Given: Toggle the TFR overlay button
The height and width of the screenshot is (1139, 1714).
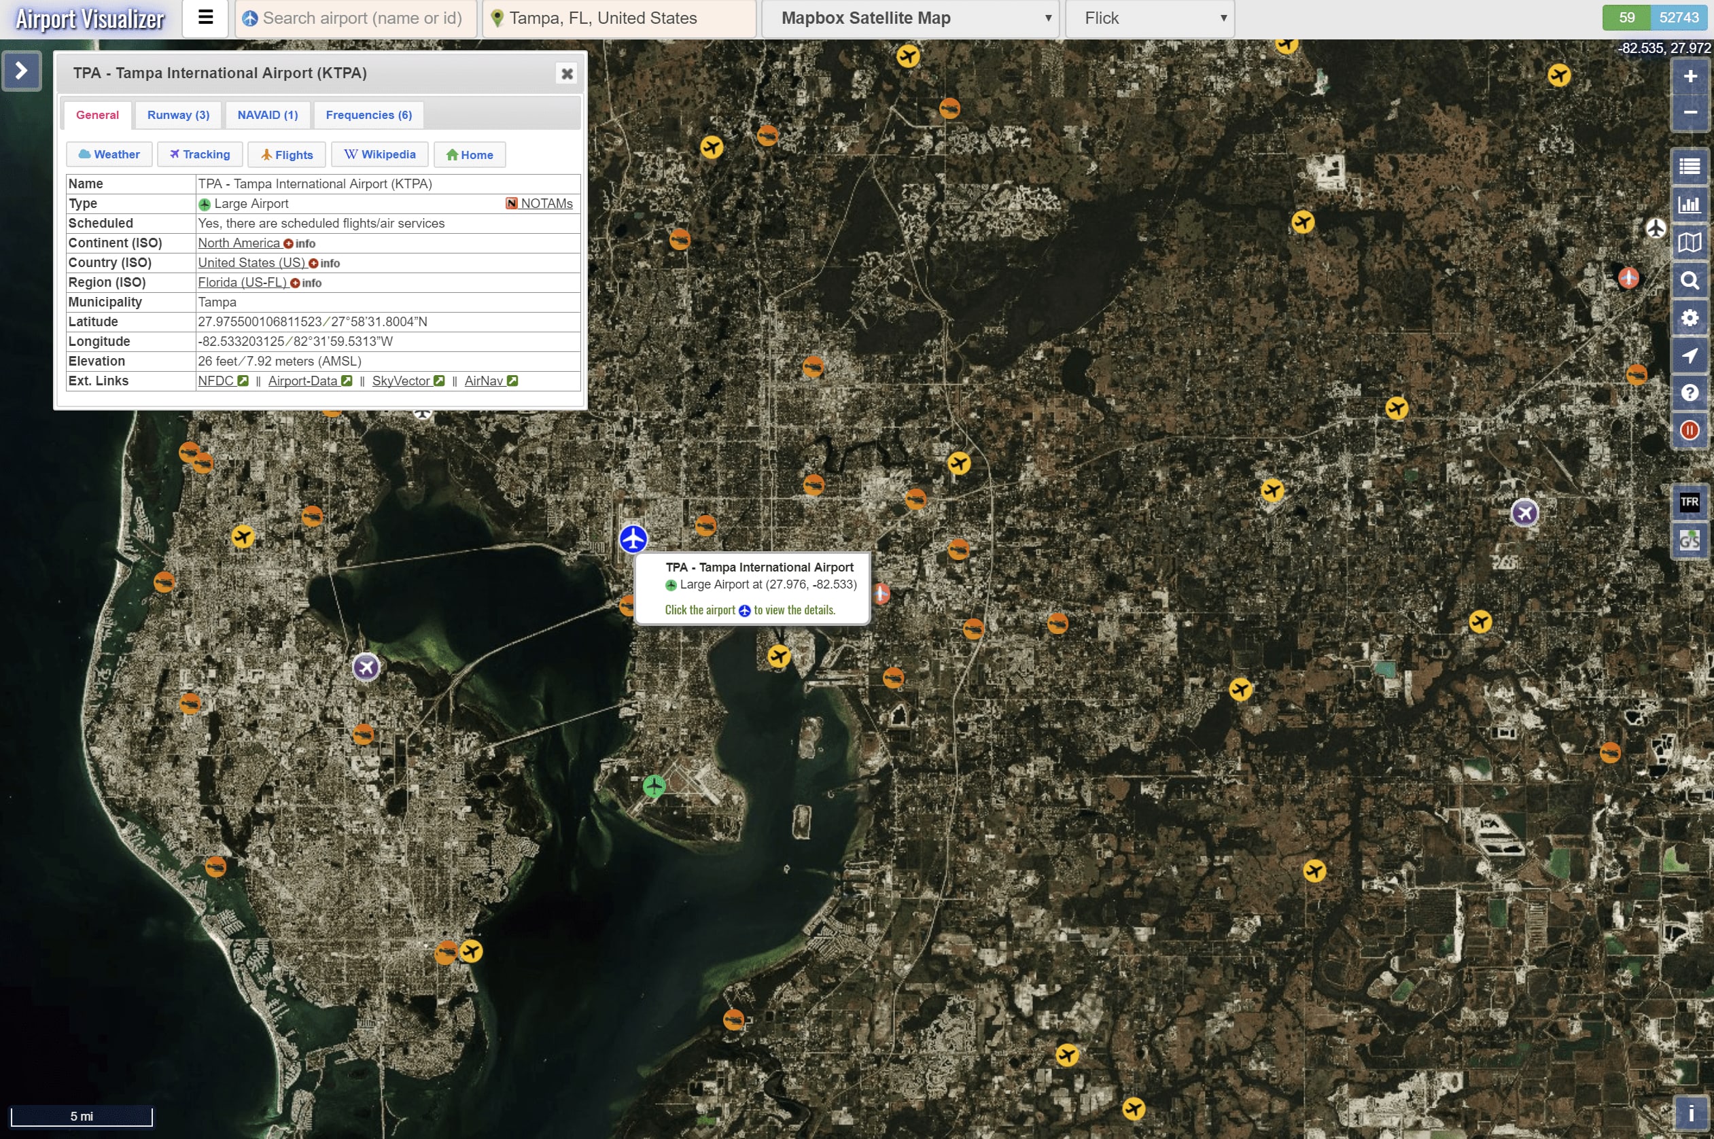Looking at the screenshot, I should (x=1690, y=502).
